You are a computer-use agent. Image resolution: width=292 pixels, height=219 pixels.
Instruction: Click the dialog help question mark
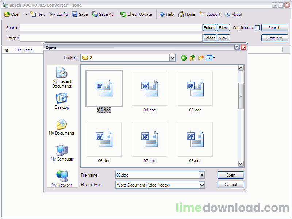(237, 47)
